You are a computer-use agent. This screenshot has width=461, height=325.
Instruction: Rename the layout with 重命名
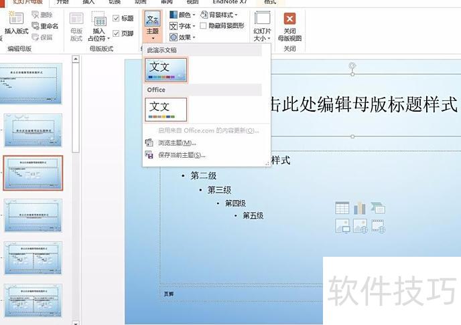(45, 26)
